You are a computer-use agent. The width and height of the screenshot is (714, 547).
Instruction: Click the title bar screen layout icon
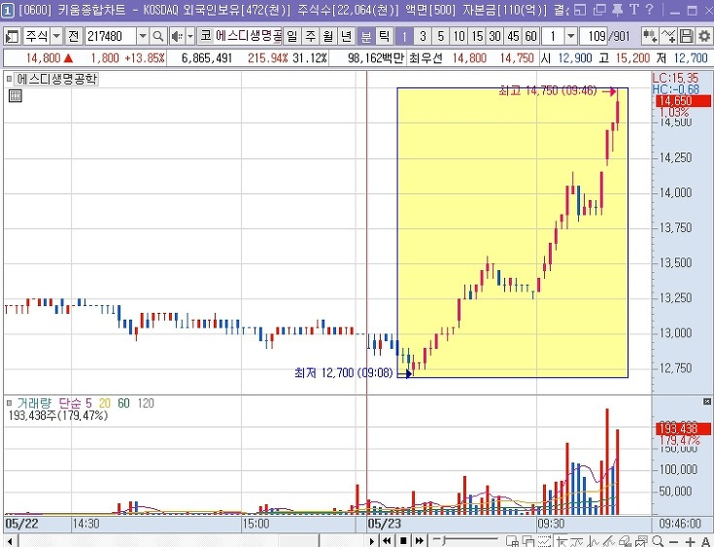580,10
